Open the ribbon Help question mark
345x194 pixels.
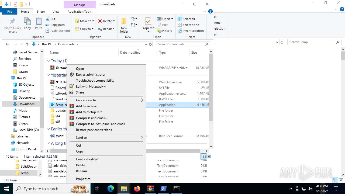[x=211, y=11]
